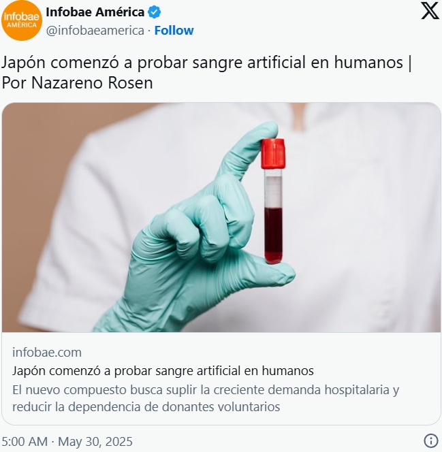The height and width of the screenshot is (452, 442).
Task: Click the blue verified badge
Action: (154, 12)
